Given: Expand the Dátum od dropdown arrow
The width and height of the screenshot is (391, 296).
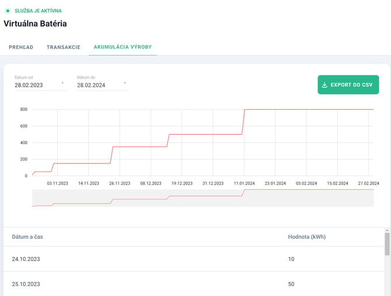Looking at the screenshot, I should (62, 83).
